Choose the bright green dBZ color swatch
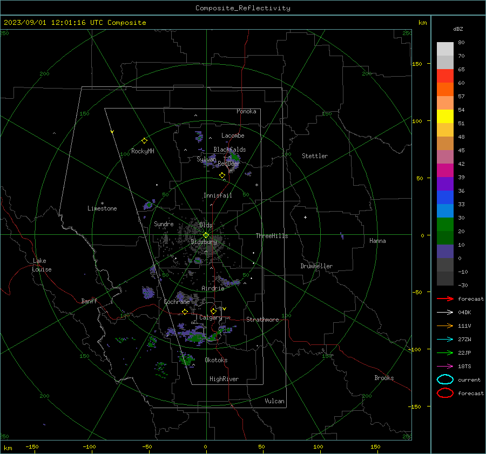 (445, 225)
